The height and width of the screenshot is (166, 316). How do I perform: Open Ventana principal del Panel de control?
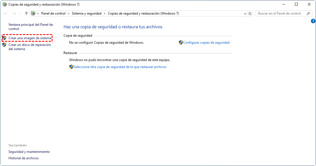coord(31,27)
